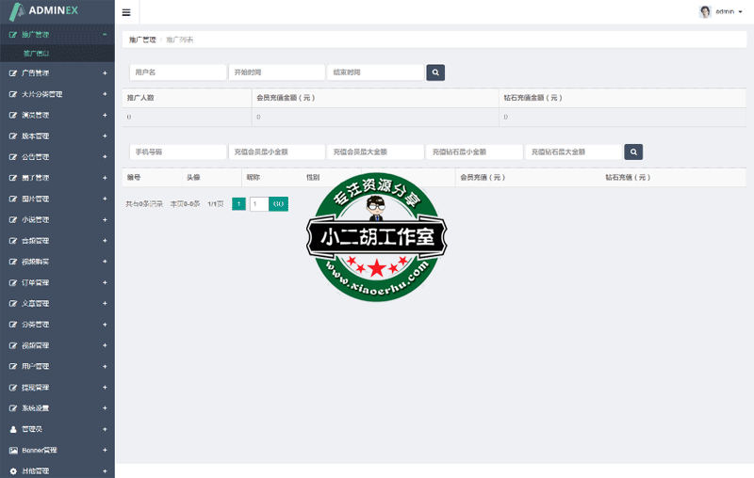
Task: Expand 用户管理 with its plus sign
Action: tap(105, 366)
